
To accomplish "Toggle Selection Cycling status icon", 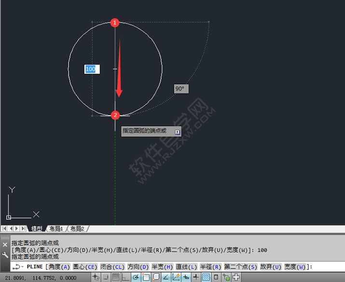I will [x=226, y=277].
